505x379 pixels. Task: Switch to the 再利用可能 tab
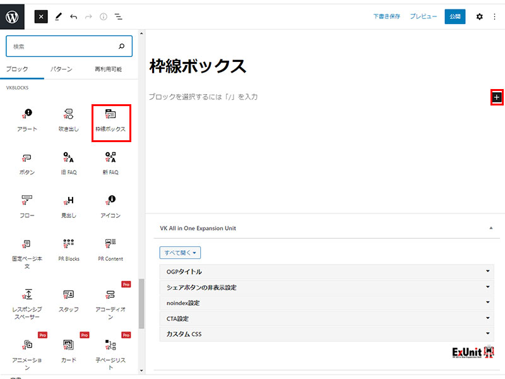click(108, 69)
